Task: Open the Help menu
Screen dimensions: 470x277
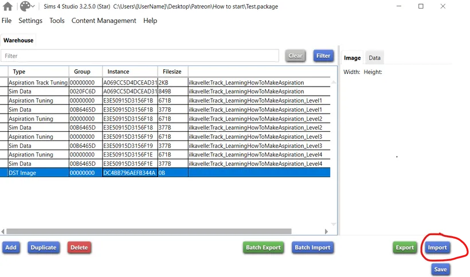Action: 150,21
